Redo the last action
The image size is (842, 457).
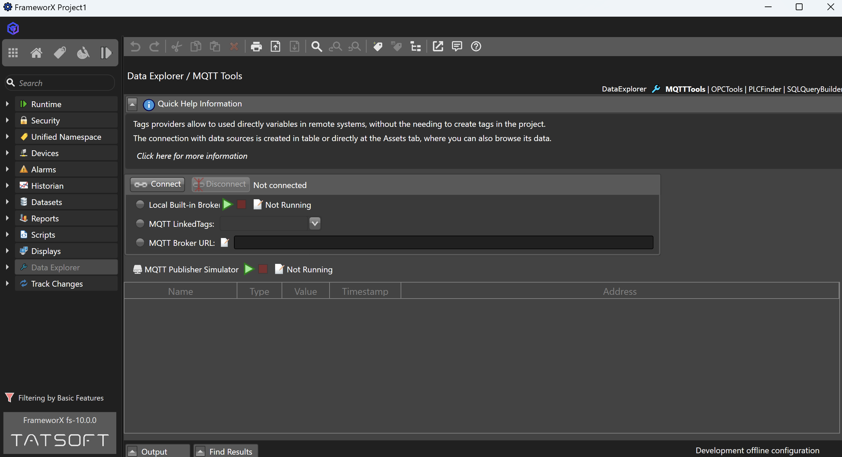pos(154,46)
